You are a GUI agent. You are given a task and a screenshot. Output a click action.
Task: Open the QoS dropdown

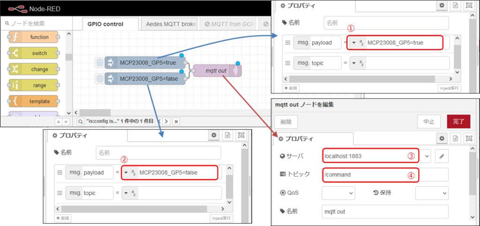coord(338,193)
